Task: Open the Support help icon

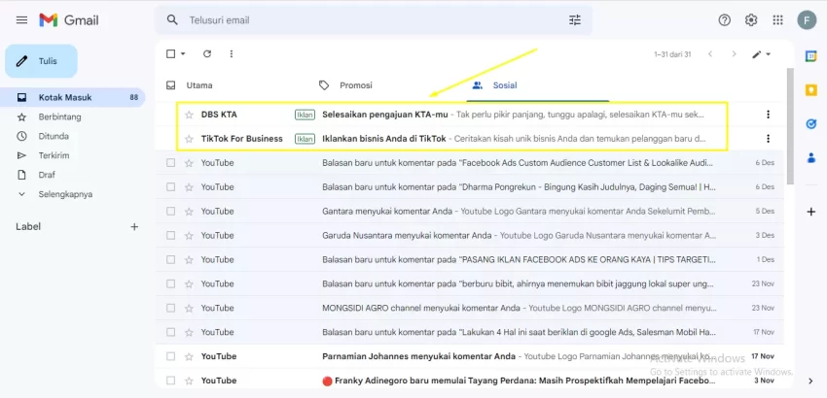Action: pos(725,20)
